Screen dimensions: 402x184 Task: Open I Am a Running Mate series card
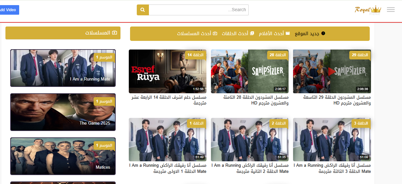point(63,68)
